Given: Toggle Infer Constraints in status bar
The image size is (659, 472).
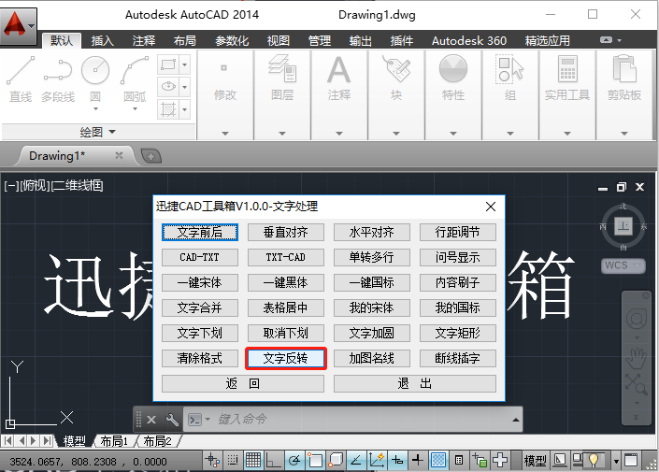Looking at the screenshot, I should tap(213, 461).
